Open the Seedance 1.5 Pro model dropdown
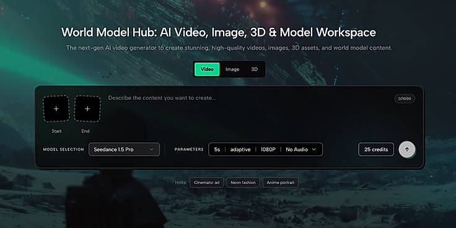The image size is (456, 228). coord(124,149)
